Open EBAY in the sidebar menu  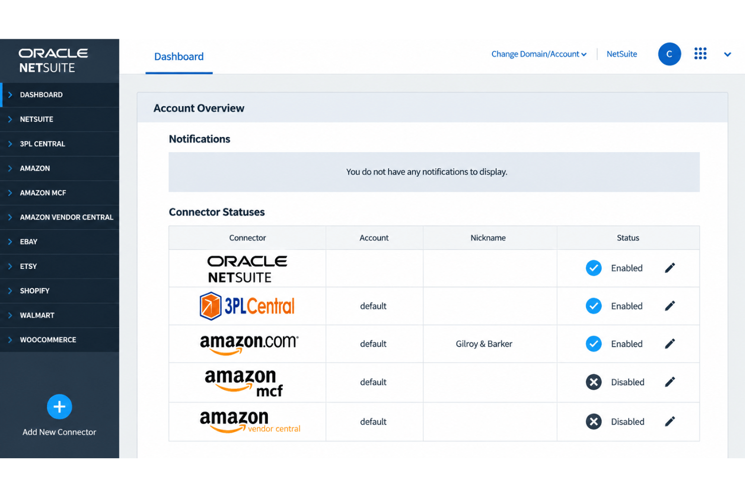59,242
